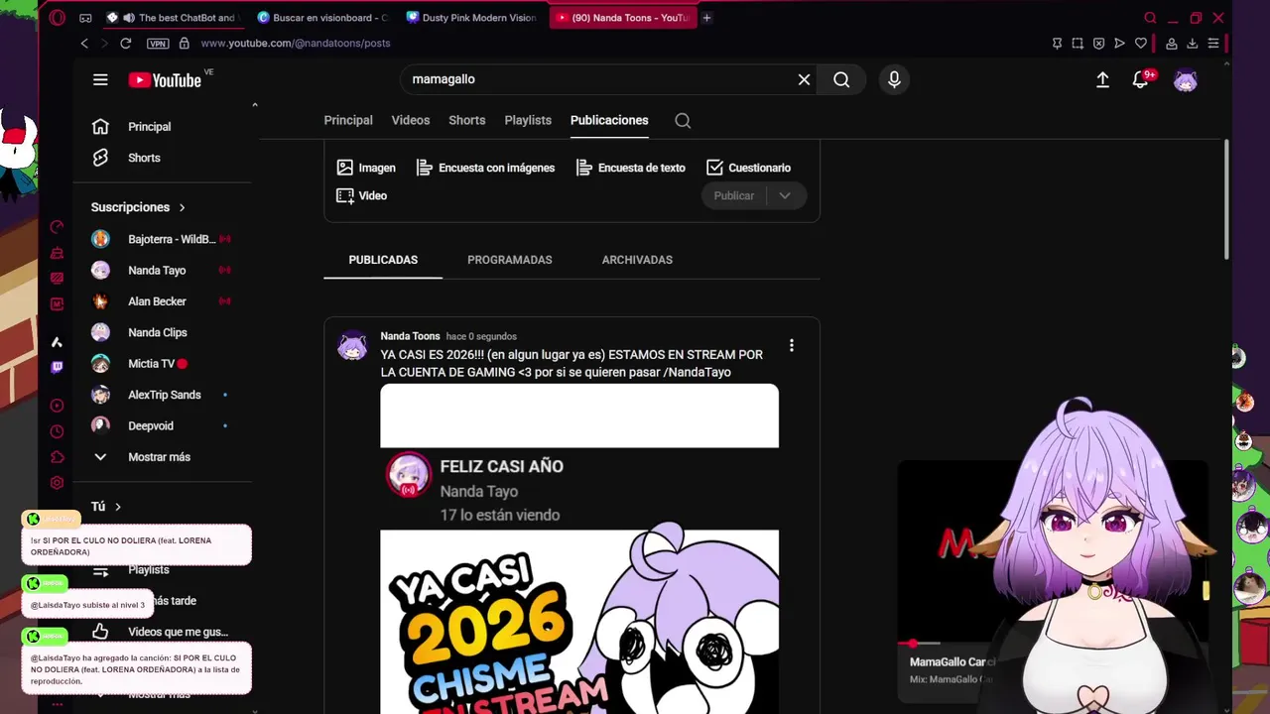Choose Encuesta de texto post type

point(630,168)
